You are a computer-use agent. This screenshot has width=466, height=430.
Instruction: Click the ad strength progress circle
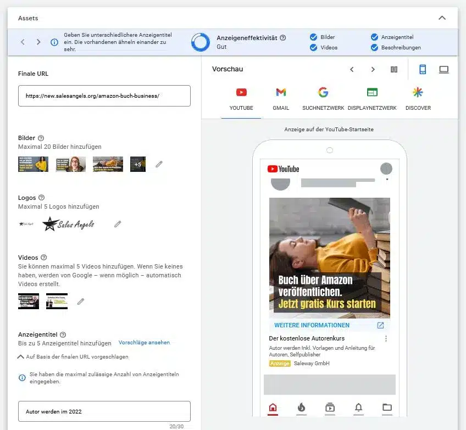201,42
